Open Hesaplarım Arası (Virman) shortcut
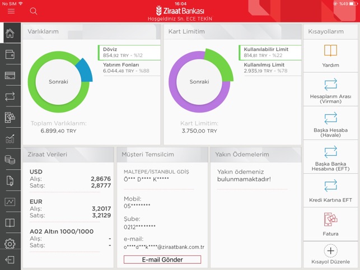 (330, 90)
